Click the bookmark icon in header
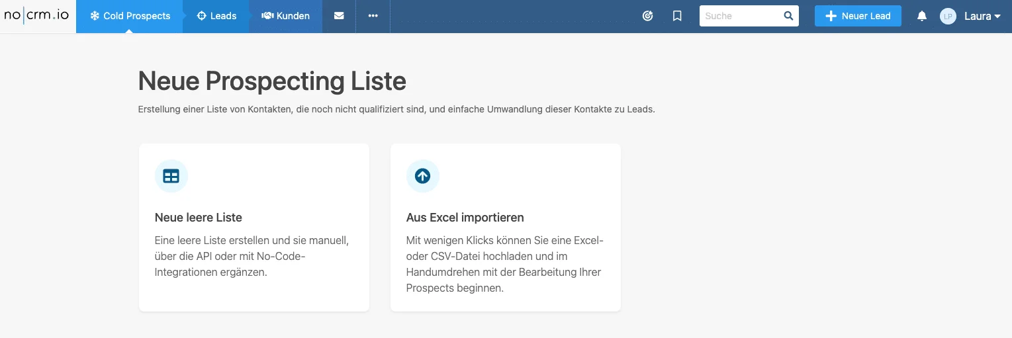 point(677,16)
